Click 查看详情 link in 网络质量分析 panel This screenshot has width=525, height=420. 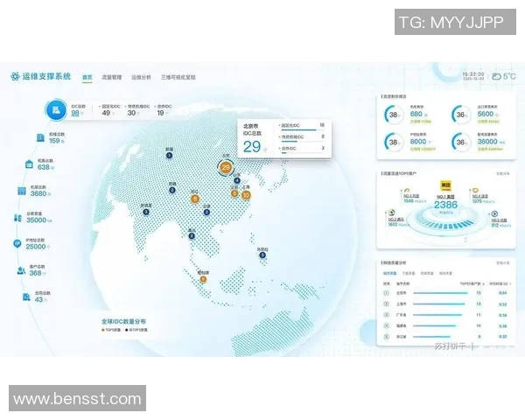(501, 262)
